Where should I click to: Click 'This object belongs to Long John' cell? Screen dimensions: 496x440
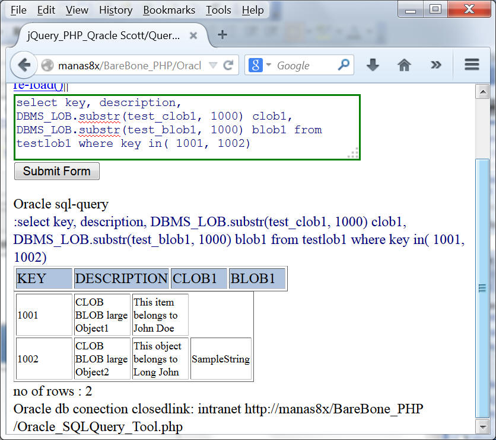(160, 358)
